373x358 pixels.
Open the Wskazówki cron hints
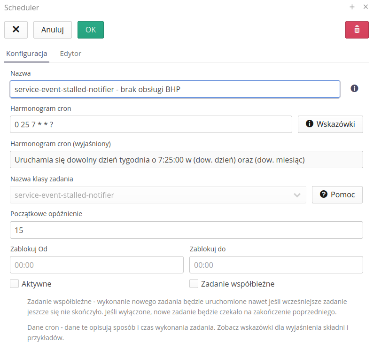[330, 124]
